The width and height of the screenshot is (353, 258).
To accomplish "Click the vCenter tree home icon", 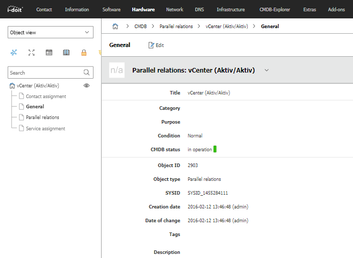I will tap(12, 85).
